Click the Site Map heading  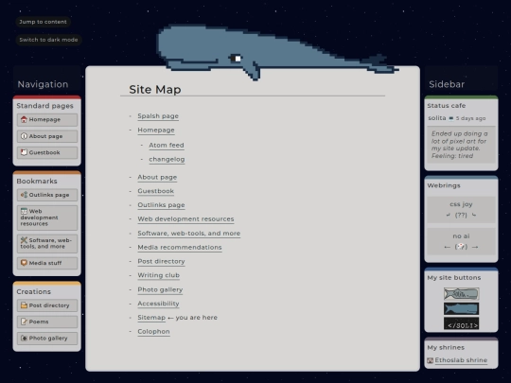(x=155, y=89)
